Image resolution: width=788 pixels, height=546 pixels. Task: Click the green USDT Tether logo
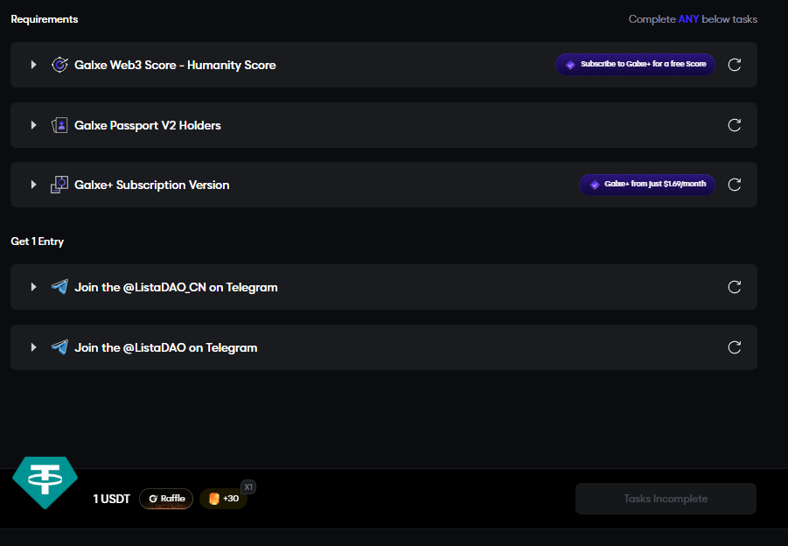[x=45, y=480]
